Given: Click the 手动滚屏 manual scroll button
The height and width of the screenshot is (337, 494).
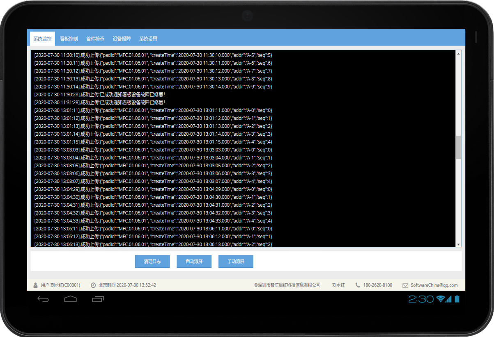Looking at the screenshot, I should (236, 262).
